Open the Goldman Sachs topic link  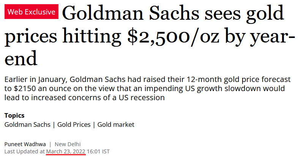point(27,124)
